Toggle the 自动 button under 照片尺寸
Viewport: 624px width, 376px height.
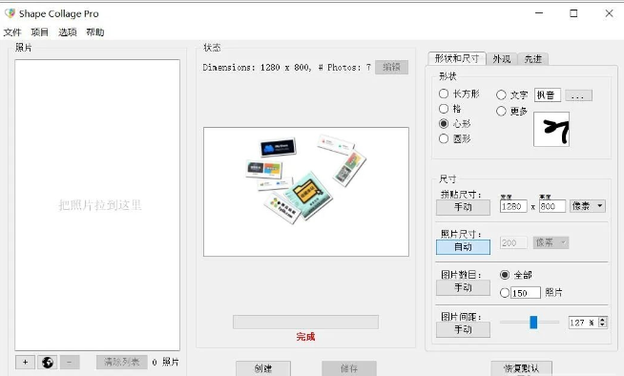coord(463,247)
